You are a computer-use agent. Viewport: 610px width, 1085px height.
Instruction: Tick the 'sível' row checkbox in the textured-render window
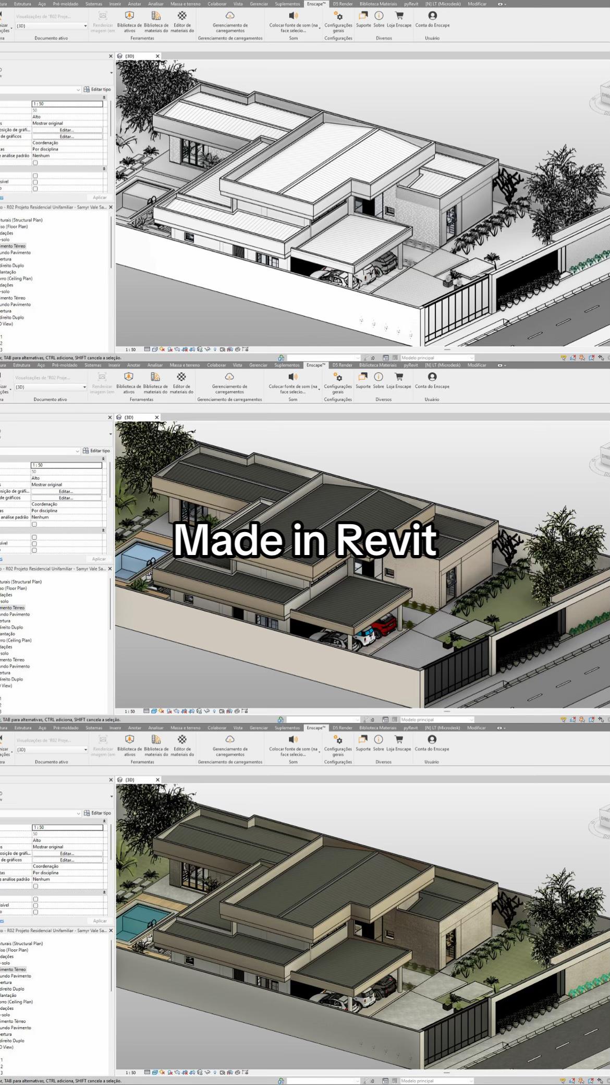[35, 906]
